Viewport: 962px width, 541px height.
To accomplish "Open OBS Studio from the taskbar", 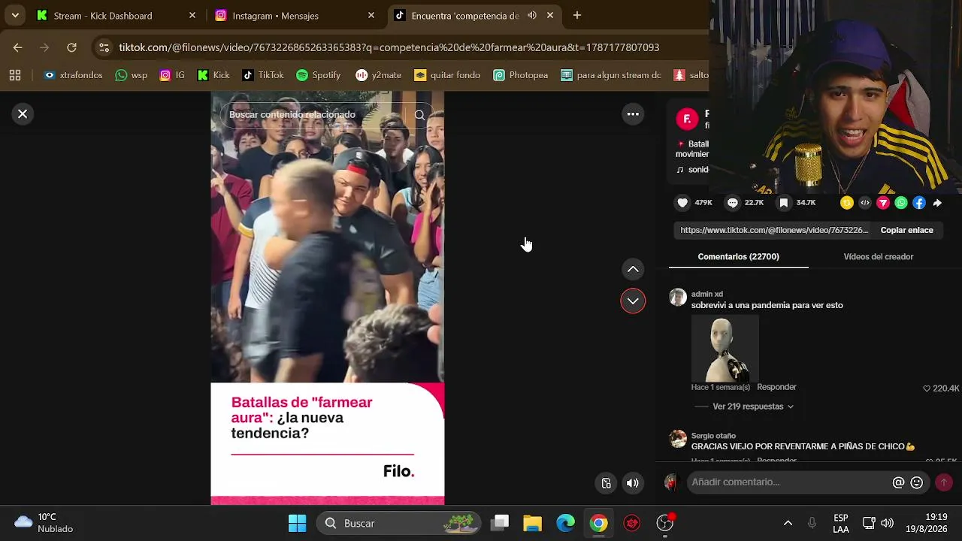I will [664, 523].
